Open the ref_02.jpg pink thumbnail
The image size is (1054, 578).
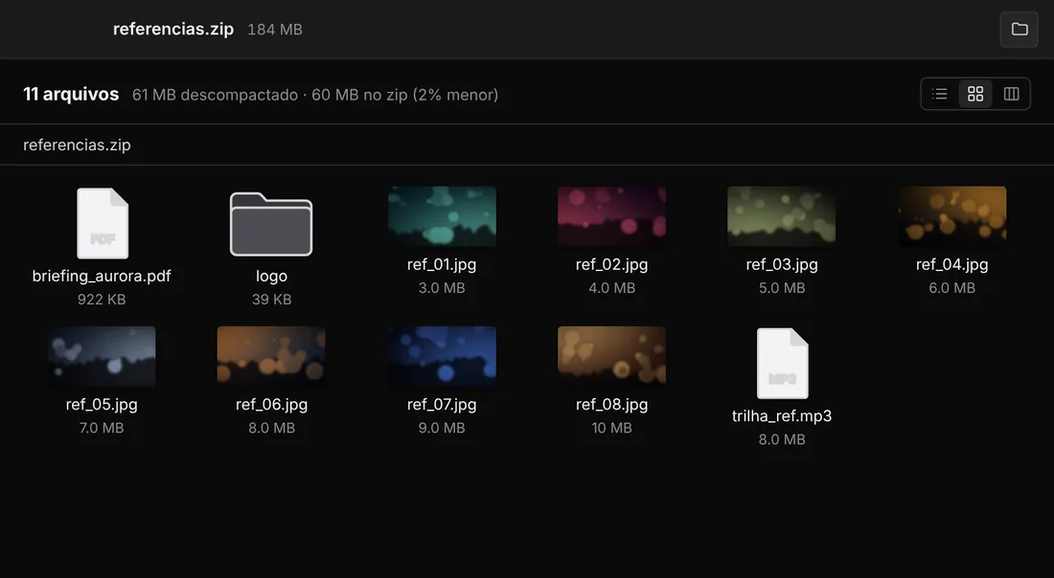click(x=611, y=216)
